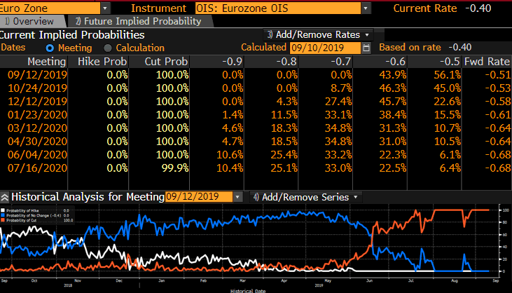Select the 06/04/2020 meeting row date
The image size is (512, 293).
[x=37, y=155]
